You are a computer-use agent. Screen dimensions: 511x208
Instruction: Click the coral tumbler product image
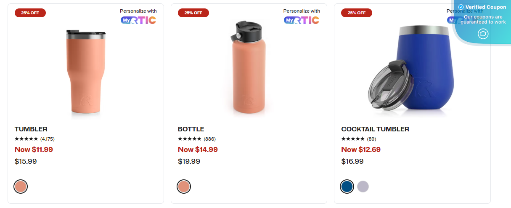click(x=86, y=72)
